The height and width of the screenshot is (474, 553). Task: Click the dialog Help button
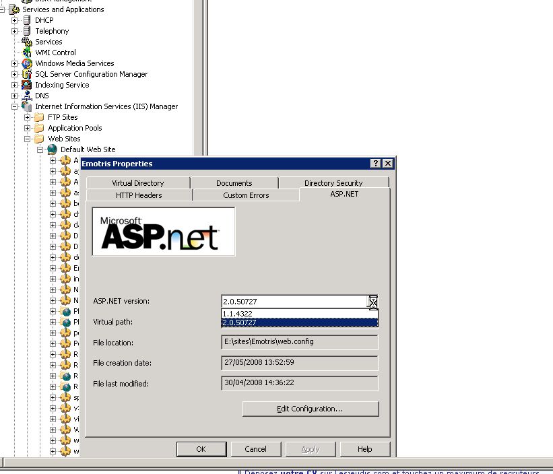pos(364,449)
